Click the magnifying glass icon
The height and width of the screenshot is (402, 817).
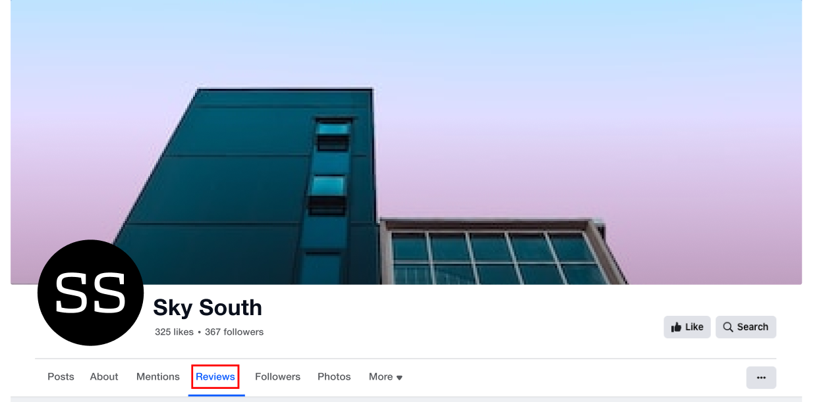(x=728, y=327)
